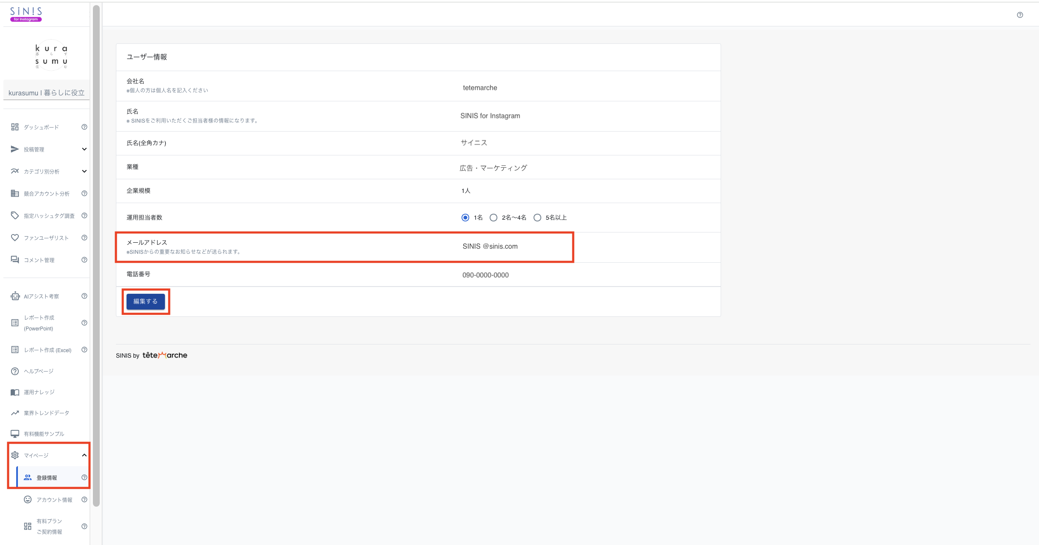
Task: Expand the カテゴリ別分析 menu chevron
Action: pos(84,171)
